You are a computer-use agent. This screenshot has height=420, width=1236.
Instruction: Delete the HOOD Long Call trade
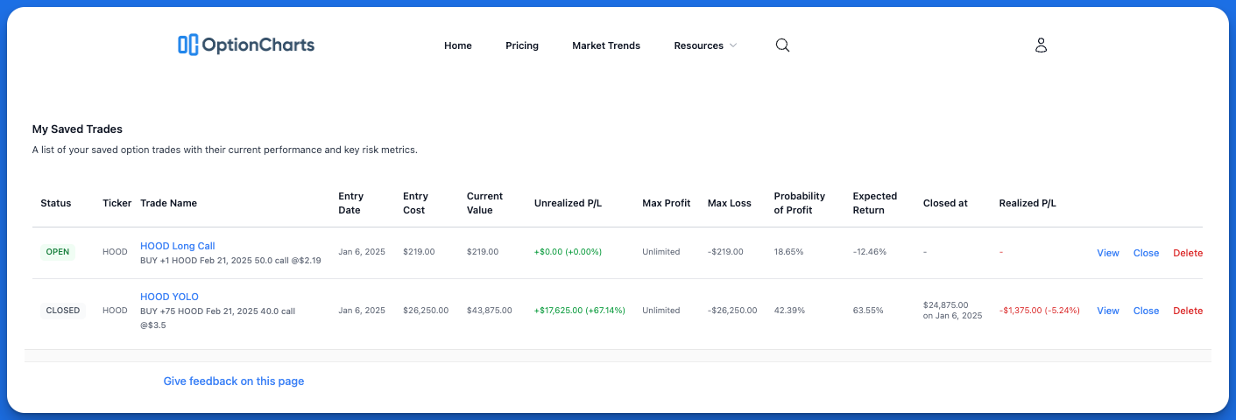coord(1187,253)
